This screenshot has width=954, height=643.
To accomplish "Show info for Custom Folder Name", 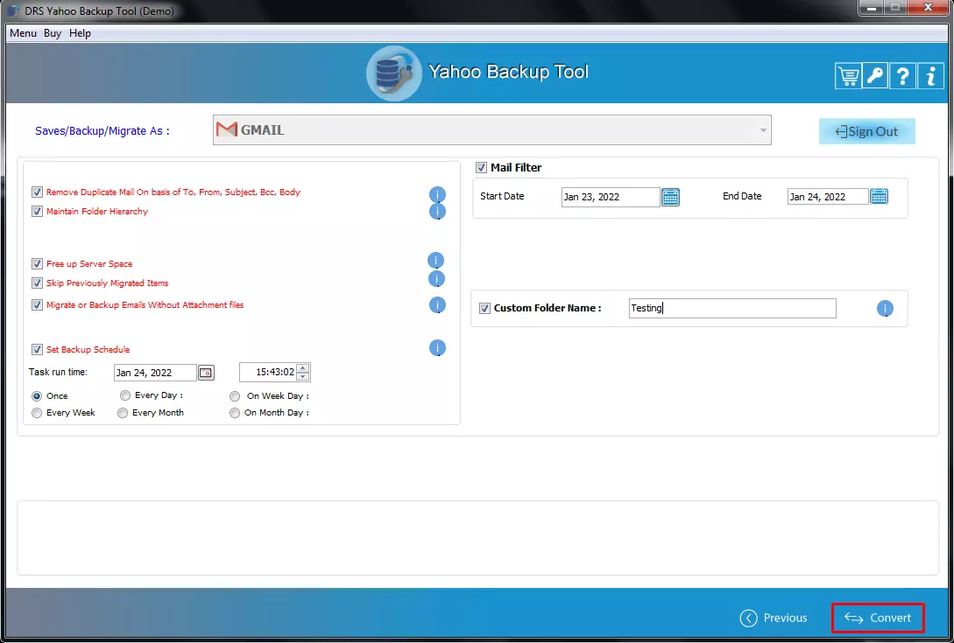I will (885, 309).
